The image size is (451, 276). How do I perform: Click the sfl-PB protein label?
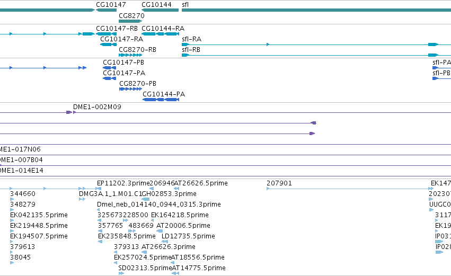tap(441, 73)
